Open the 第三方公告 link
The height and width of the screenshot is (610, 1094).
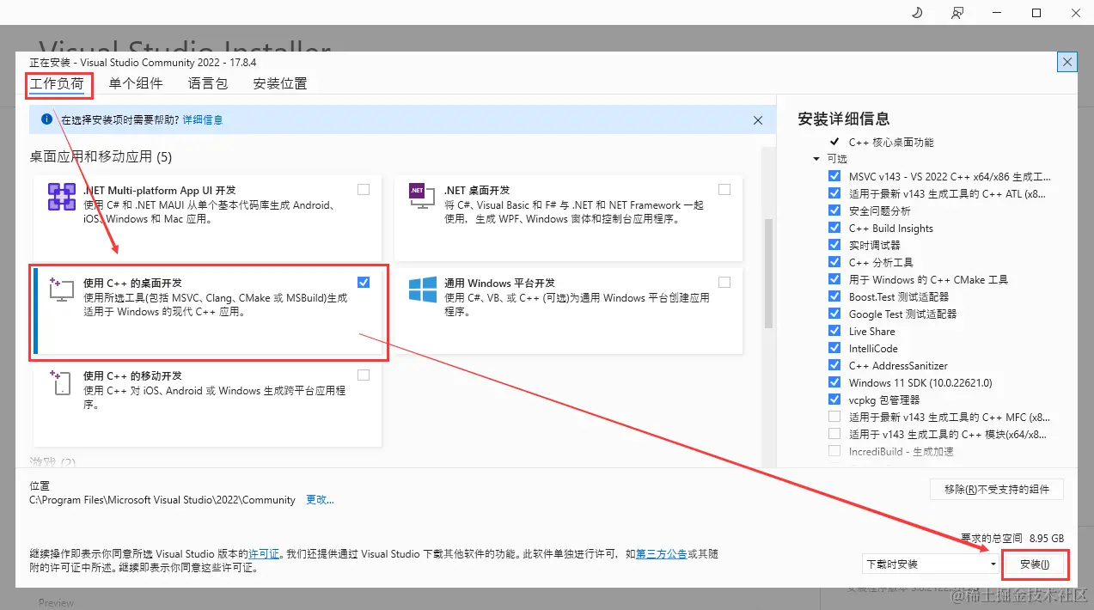coord(661,554)
